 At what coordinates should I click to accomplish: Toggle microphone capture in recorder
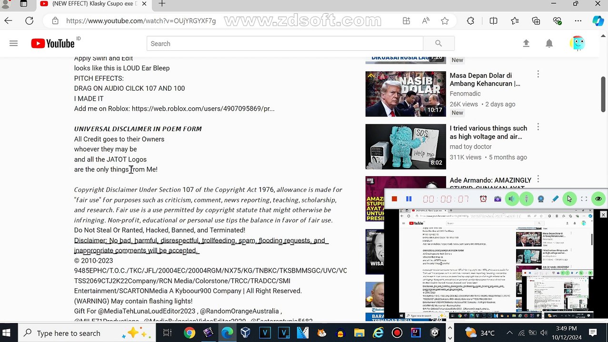pos(526,199)
